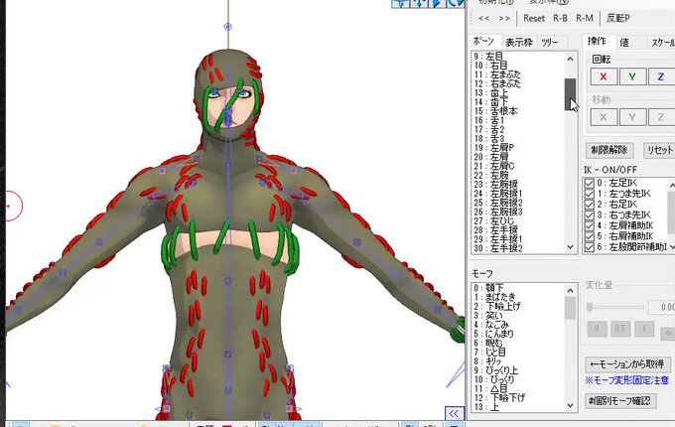This screenshot has height=427, width=675.
Task: Select morph '5 : にんまり' in the list
Action: [x=493, y=334]
